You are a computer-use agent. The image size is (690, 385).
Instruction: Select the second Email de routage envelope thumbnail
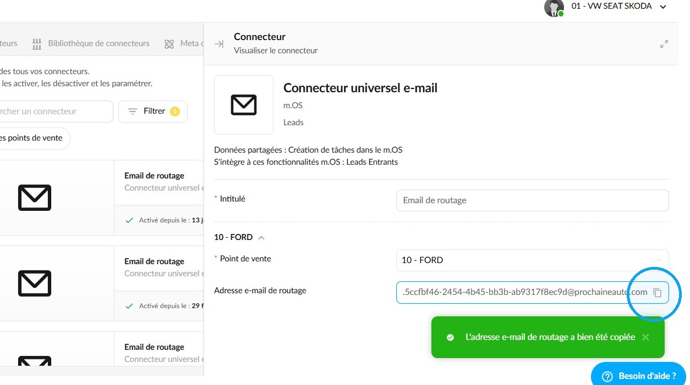35,283
